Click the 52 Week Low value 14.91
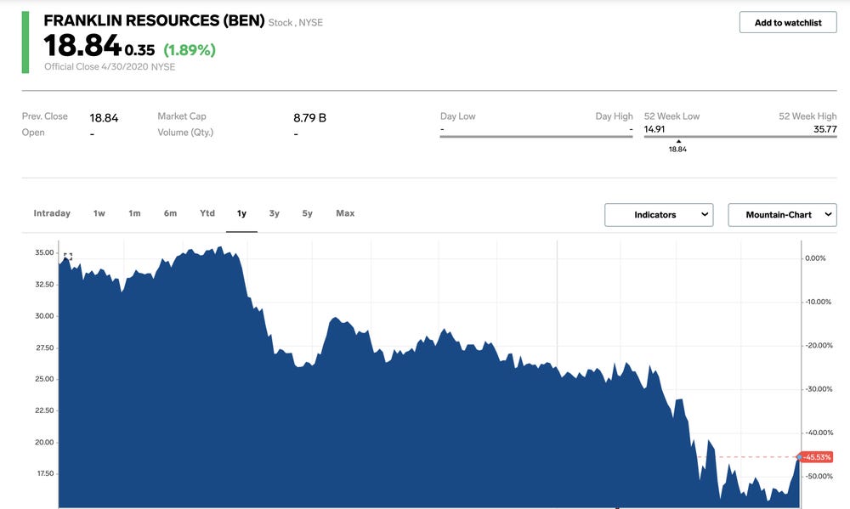This screenshot has height=509, width=850. coord(654,129)
